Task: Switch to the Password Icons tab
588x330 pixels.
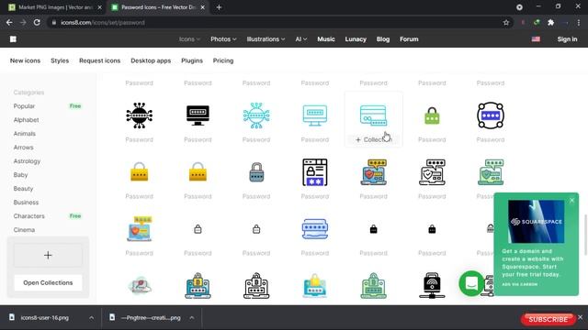Action: [157, 7]
